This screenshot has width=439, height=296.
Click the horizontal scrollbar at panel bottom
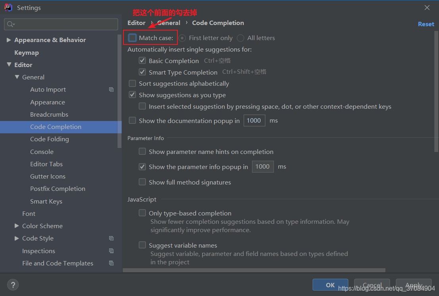click(254, 270)
